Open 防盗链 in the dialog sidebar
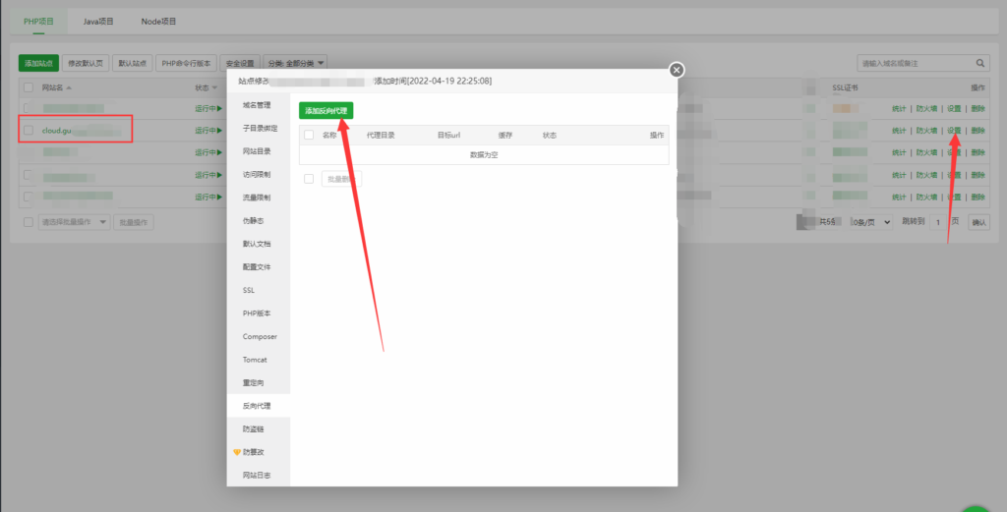The width and height of the screenshot is (1007, 512). (x=259, y=428)
